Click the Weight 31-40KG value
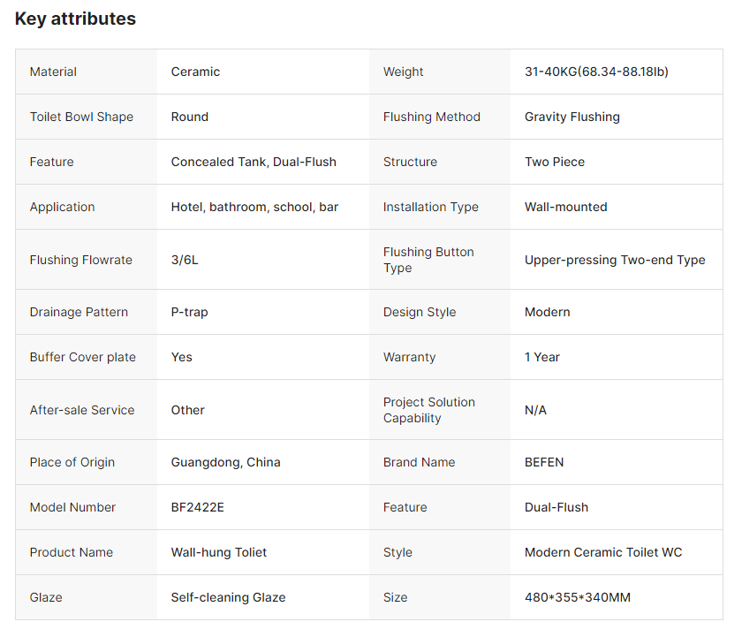This screenshot has width=742, height=637. [x=596, y=72]
